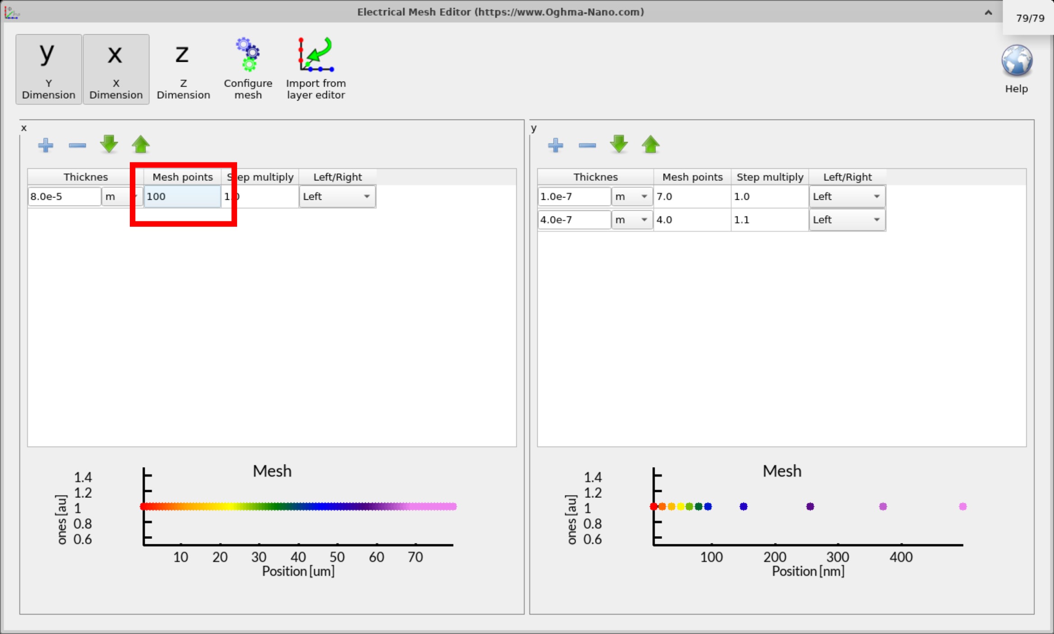Edit x mesh points value 100
The height and width of the screenshot is (634, 1054).
click(182, 197)
